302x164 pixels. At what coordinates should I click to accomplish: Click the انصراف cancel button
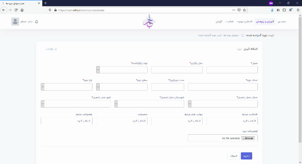[x=234, y=156]
